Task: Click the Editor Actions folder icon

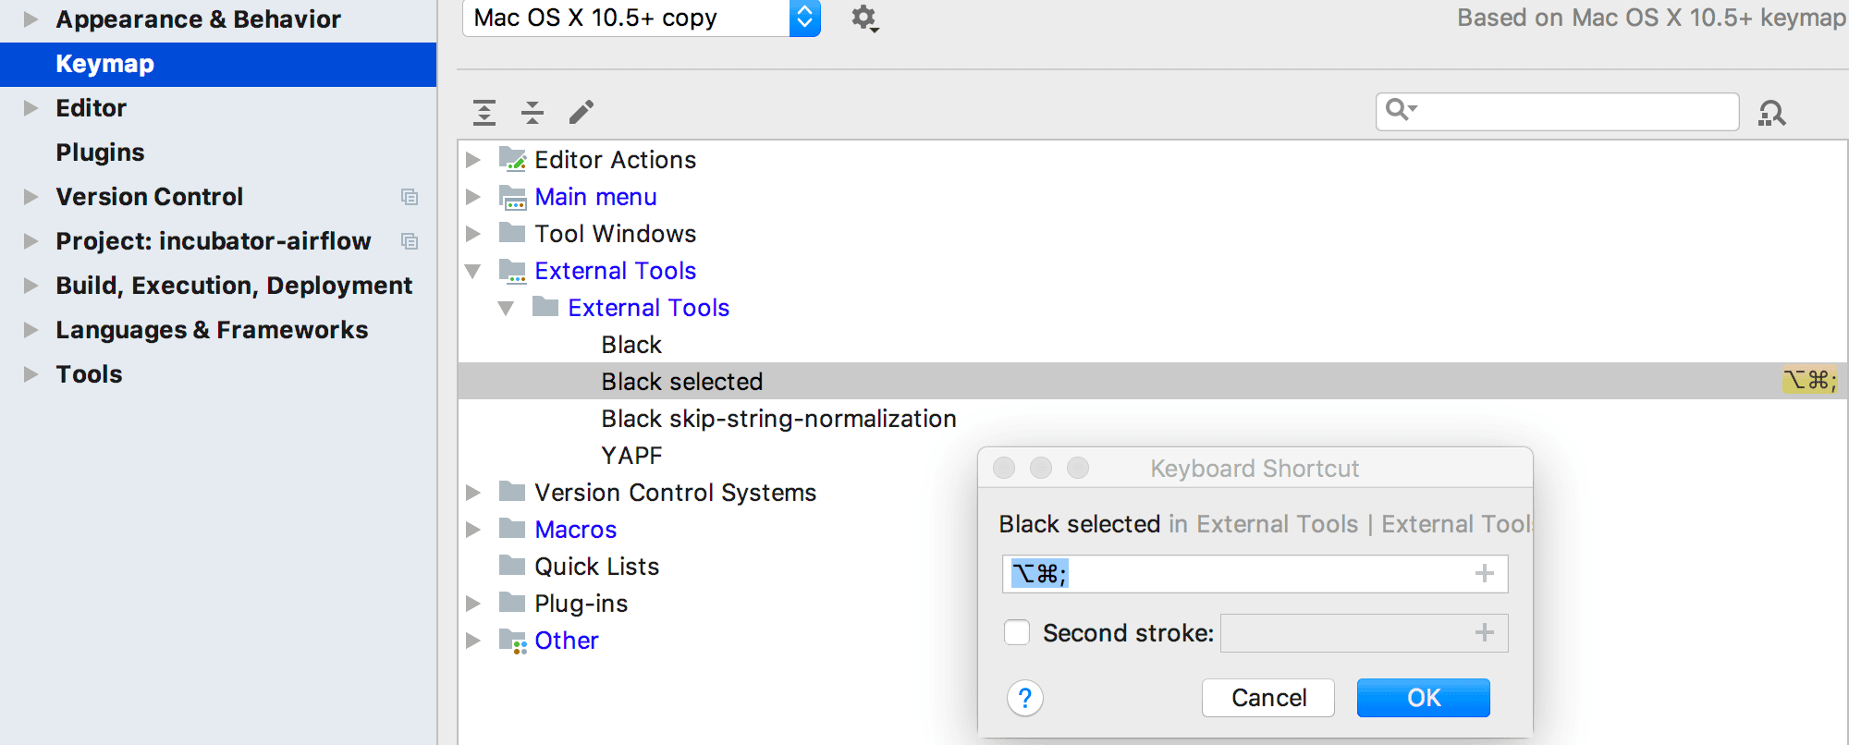Action: [x=512, y=159]
